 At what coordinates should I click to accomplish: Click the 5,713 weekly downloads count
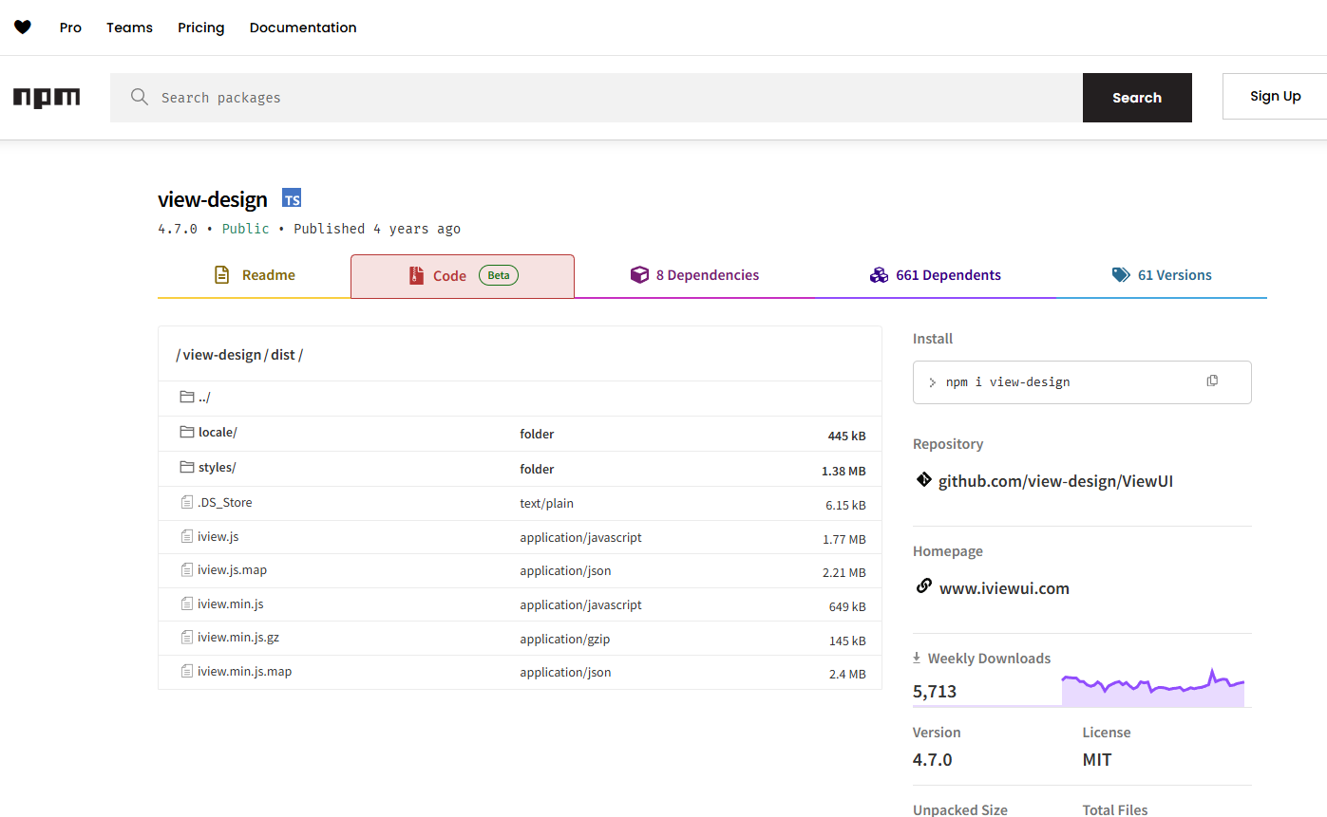(x=935, y=692)
